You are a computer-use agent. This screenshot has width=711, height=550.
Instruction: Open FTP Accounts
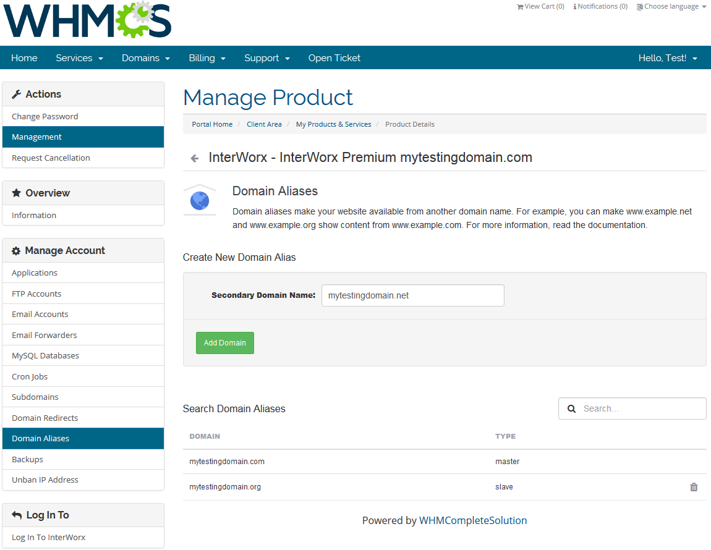click(83, 294)
